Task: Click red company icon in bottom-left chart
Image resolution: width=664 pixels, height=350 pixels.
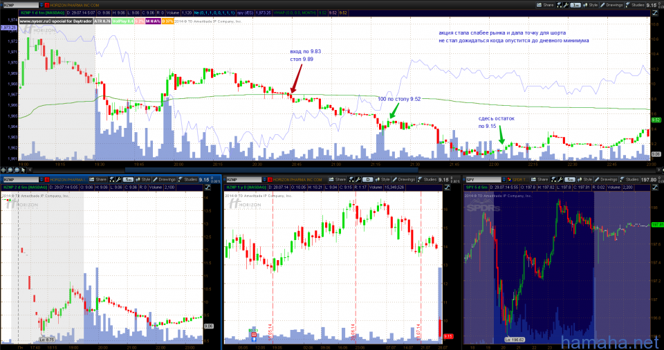Action: 47,180
